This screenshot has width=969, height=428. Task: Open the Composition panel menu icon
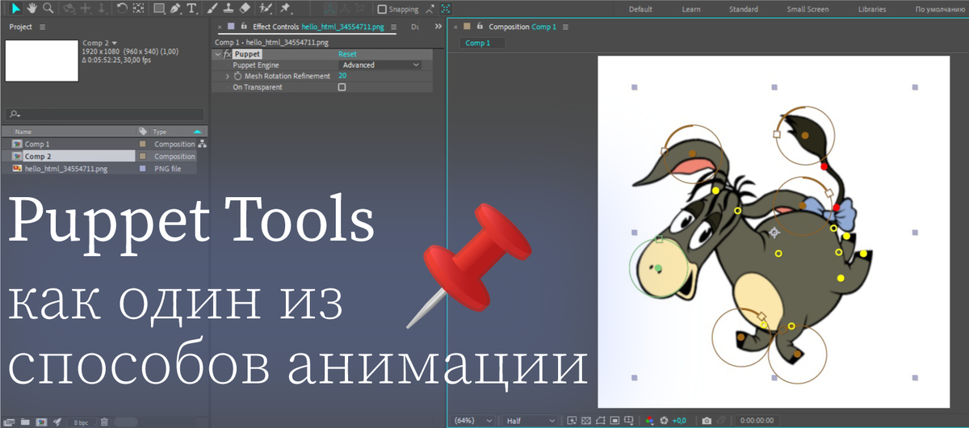pos(564,27)
